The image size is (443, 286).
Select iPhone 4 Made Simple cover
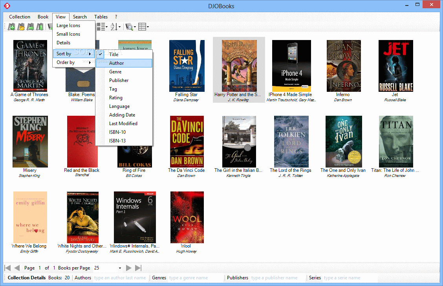291,66
